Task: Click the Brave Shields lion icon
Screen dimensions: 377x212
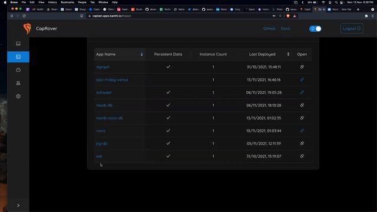Action: 288,16
